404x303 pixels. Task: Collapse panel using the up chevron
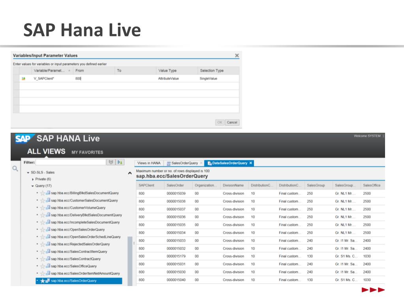pos(130,173)
